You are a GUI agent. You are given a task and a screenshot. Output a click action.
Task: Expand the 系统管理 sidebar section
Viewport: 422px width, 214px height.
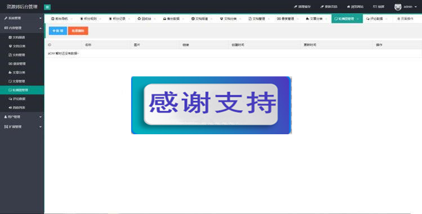click(22, 18)
